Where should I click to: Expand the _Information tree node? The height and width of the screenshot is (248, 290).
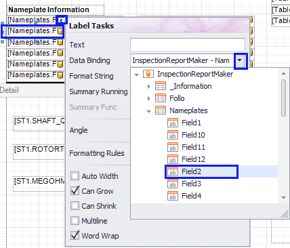(148, 86)
